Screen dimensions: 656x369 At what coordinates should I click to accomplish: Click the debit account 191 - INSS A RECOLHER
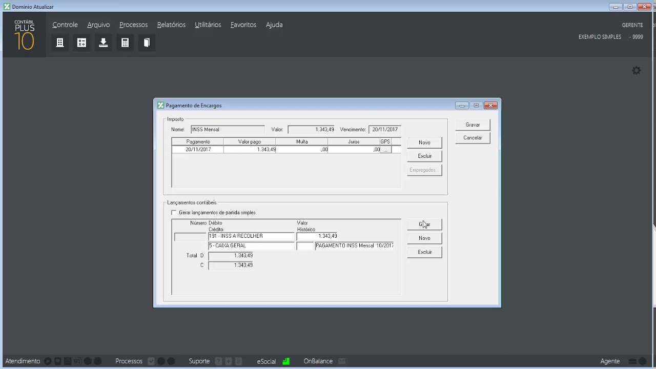[x=251, y=236]
